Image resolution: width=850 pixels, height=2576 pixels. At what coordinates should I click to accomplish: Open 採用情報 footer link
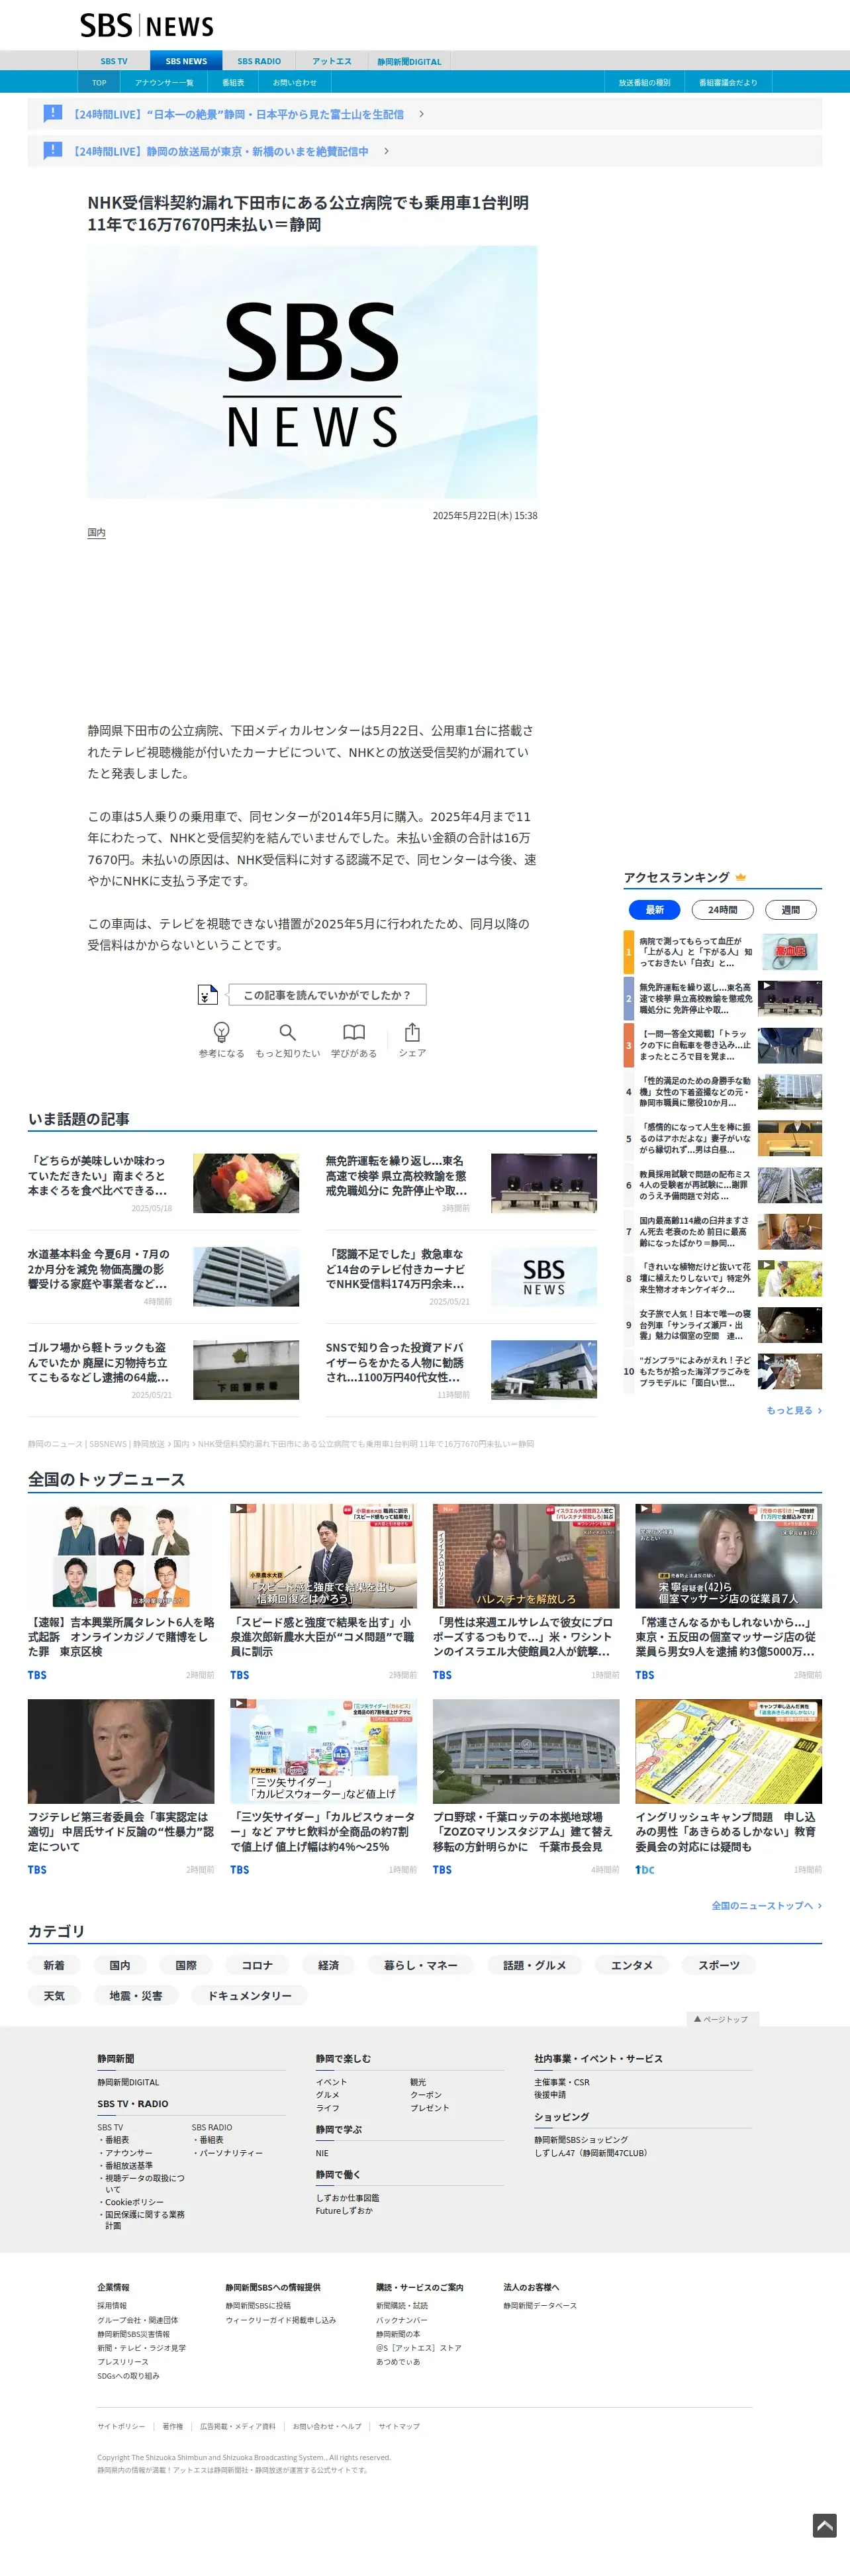112,2305
